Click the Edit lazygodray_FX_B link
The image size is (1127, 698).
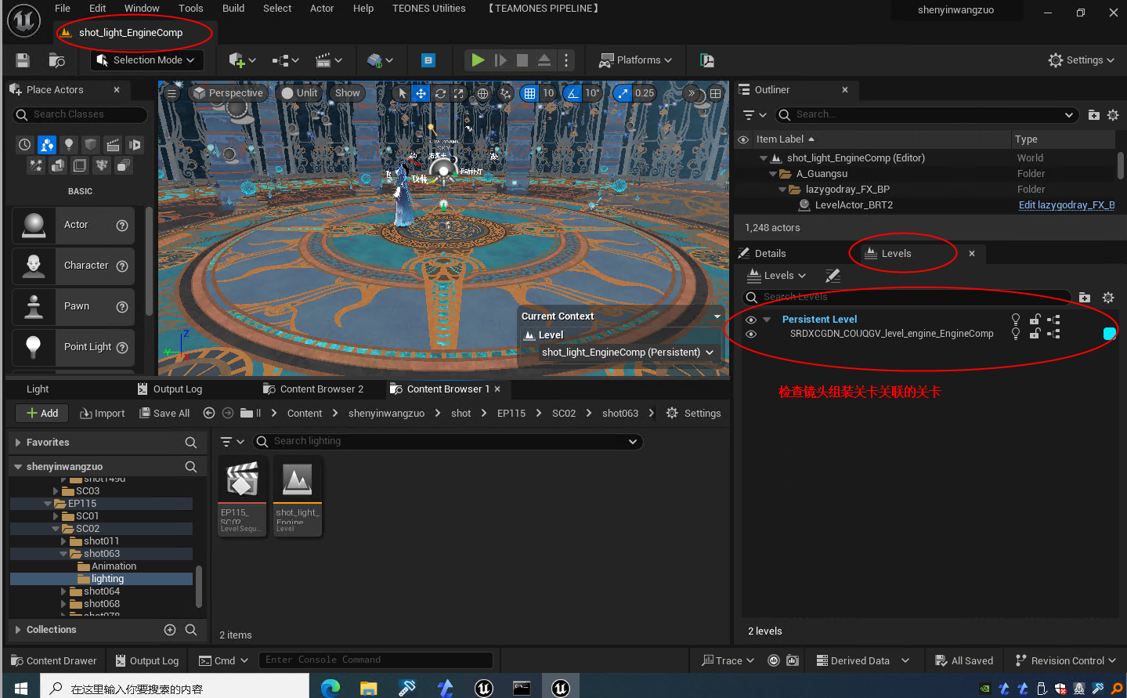click(x=1066, y=205)
